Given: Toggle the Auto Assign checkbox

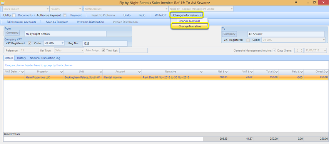Looking at the screenshot, I should 103,50.
